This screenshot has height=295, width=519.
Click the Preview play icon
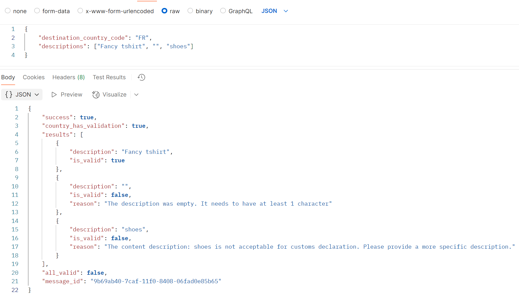54,95
